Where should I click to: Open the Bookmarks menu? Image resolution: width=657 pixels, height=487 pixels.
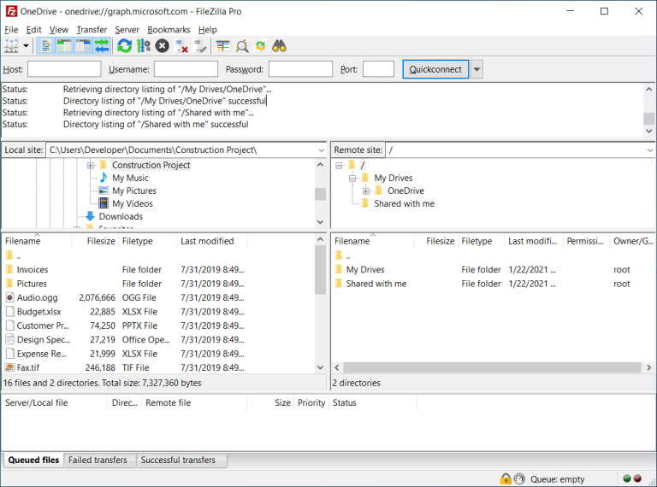[169, 30]
